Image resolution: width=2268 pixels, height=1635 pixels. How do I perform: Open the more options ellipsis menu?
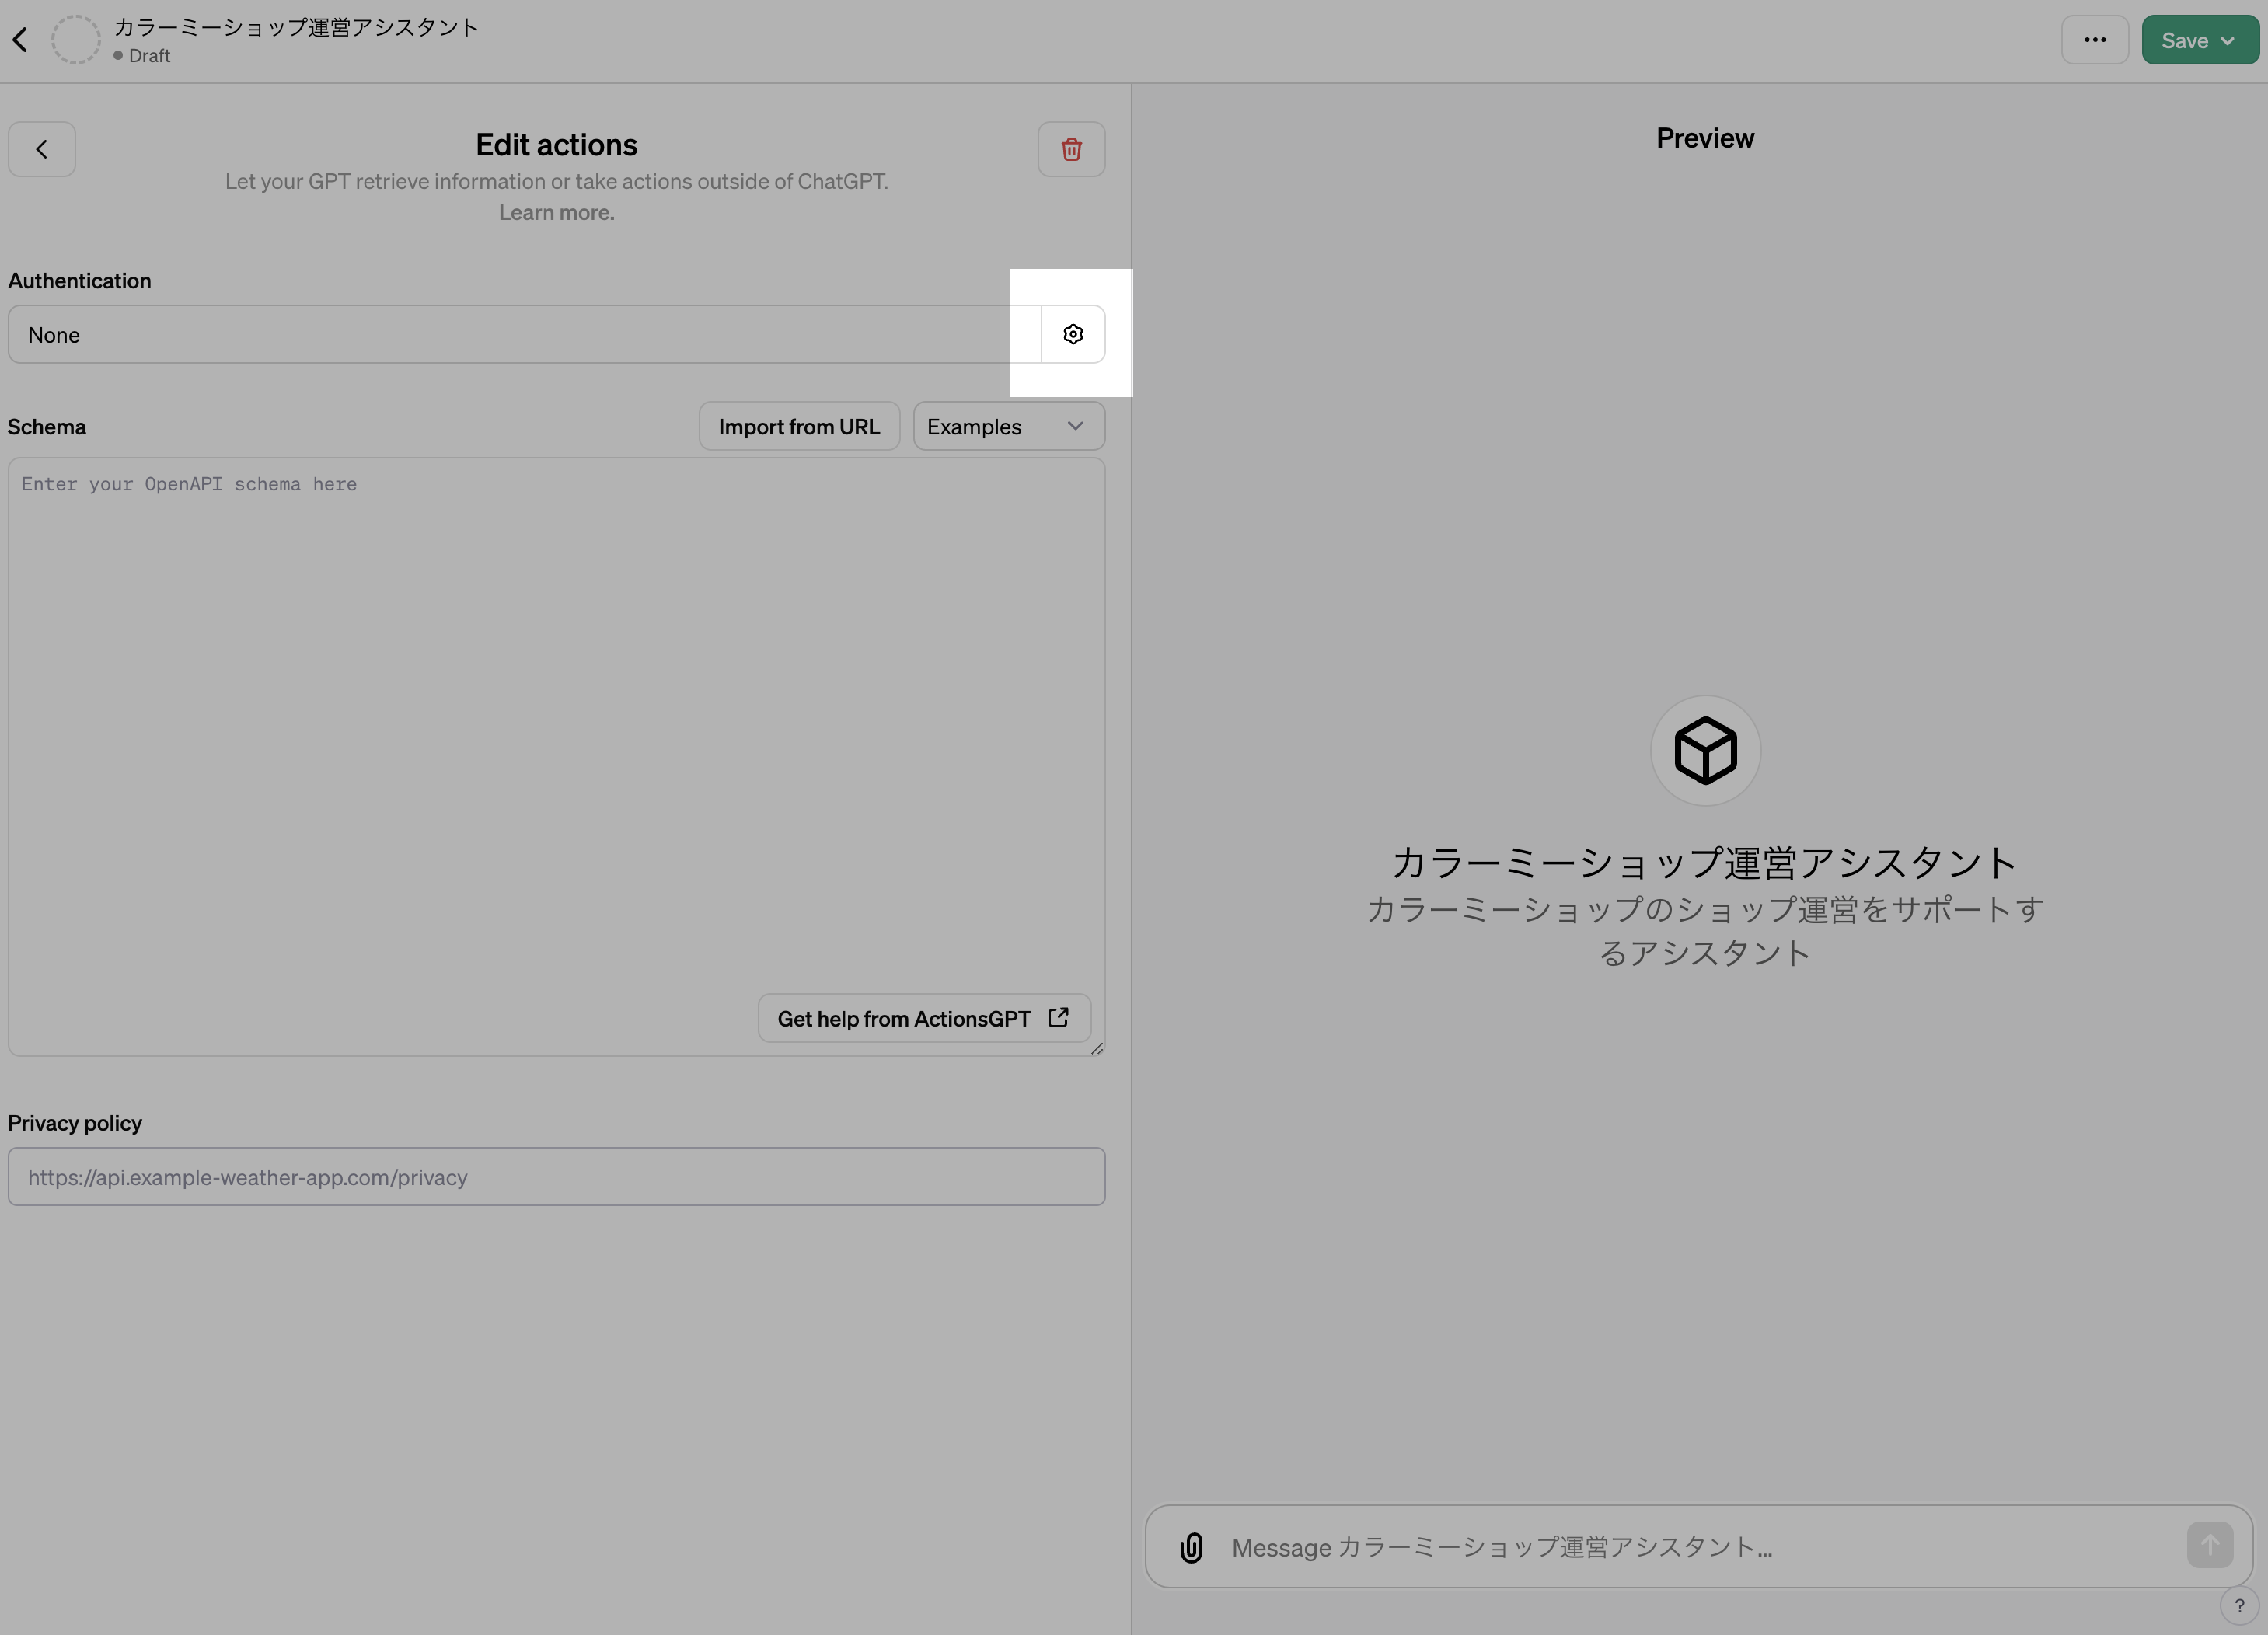(x=2095, y=39)
